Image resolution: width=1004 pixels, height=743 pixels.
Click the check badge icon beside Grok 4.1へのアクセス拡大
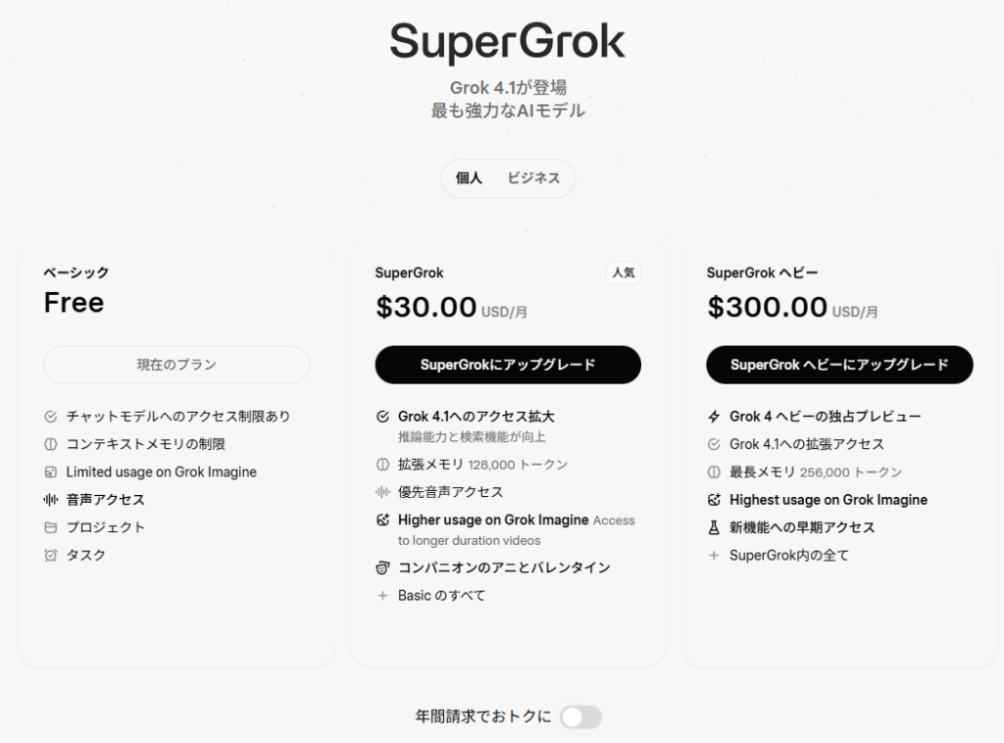tap(383, 417)
